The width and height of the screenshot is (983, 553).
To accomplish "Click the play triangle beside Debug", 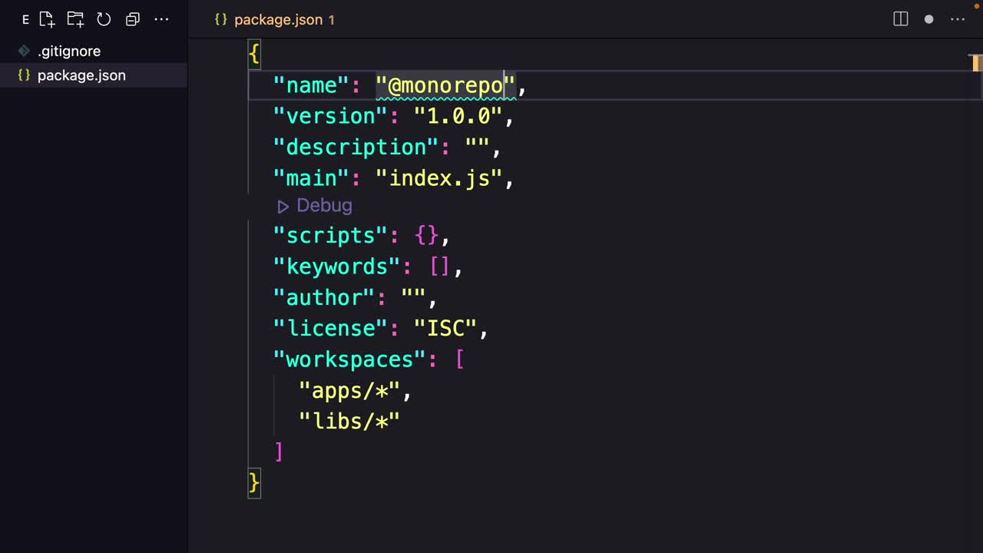I will click(283, 206).
